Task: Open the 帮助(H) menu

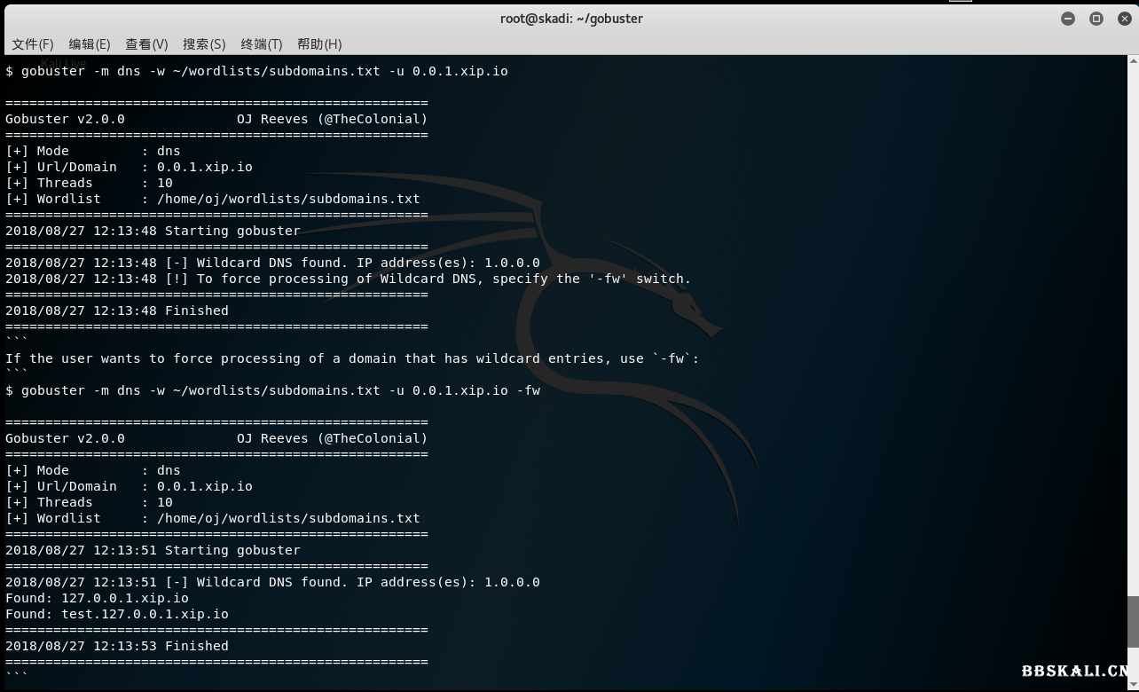Action: (319, 43)
